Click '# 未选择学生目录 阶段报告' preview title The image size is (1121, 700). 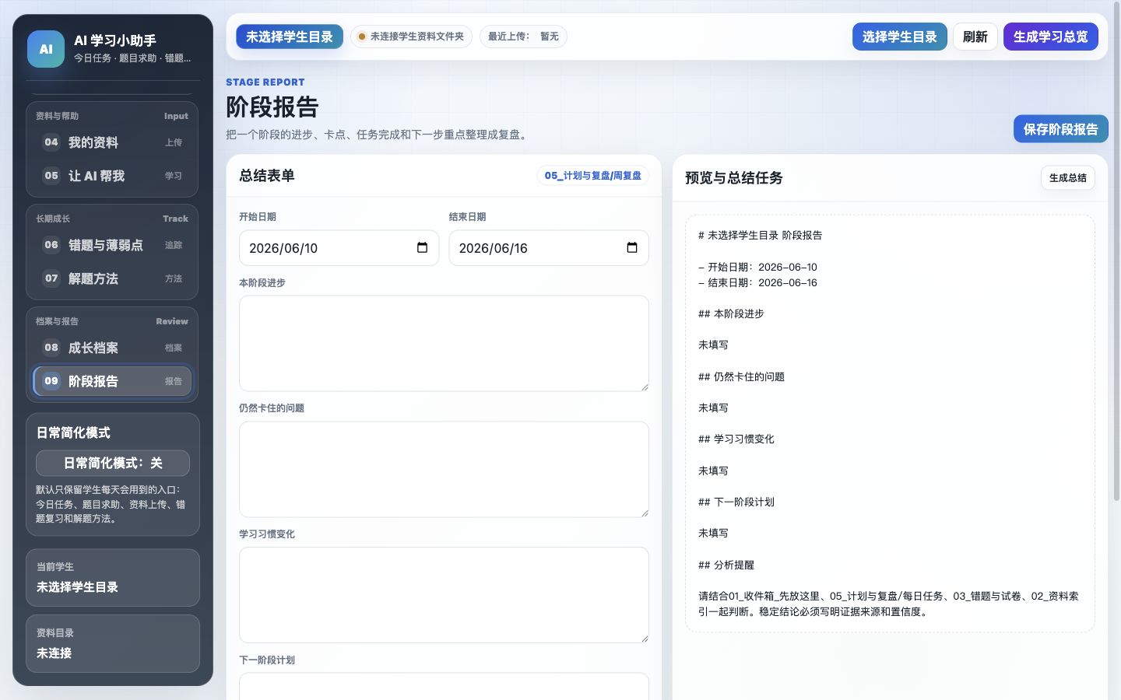click(761, 235)
